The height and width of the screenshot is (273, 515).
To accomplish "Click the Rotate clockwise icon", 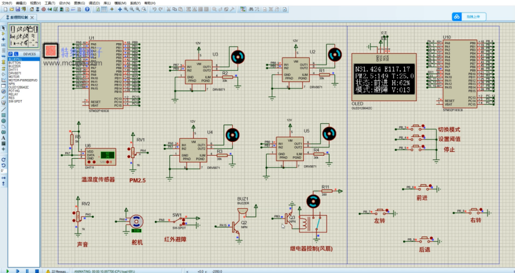I will 4,159.
